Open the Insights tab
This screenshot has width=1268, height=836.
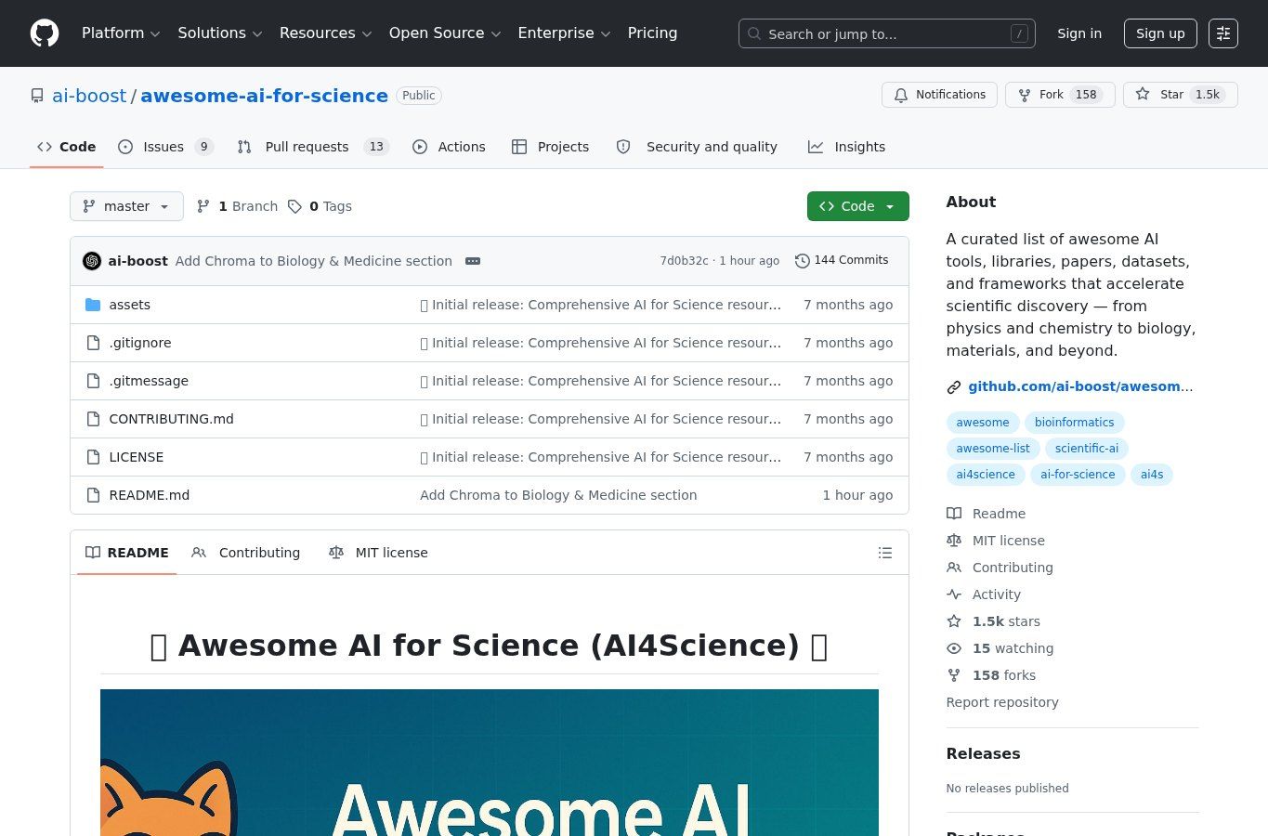(847, 147)
